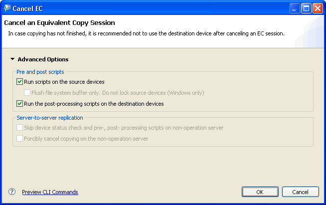The image size is (326, 205).
Task: Open the Preview CLI Commands link
Action: point(50,192)
